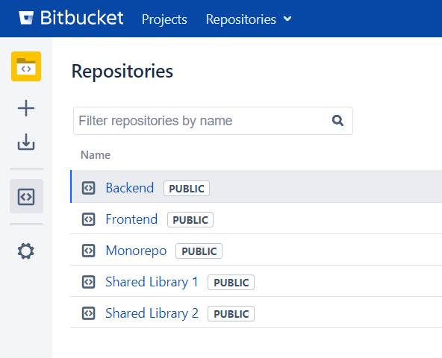Open the yellow project avatar icon
The width and height of the screenshot is (442, 358).
pyautogui.click(x=26, y=66)
